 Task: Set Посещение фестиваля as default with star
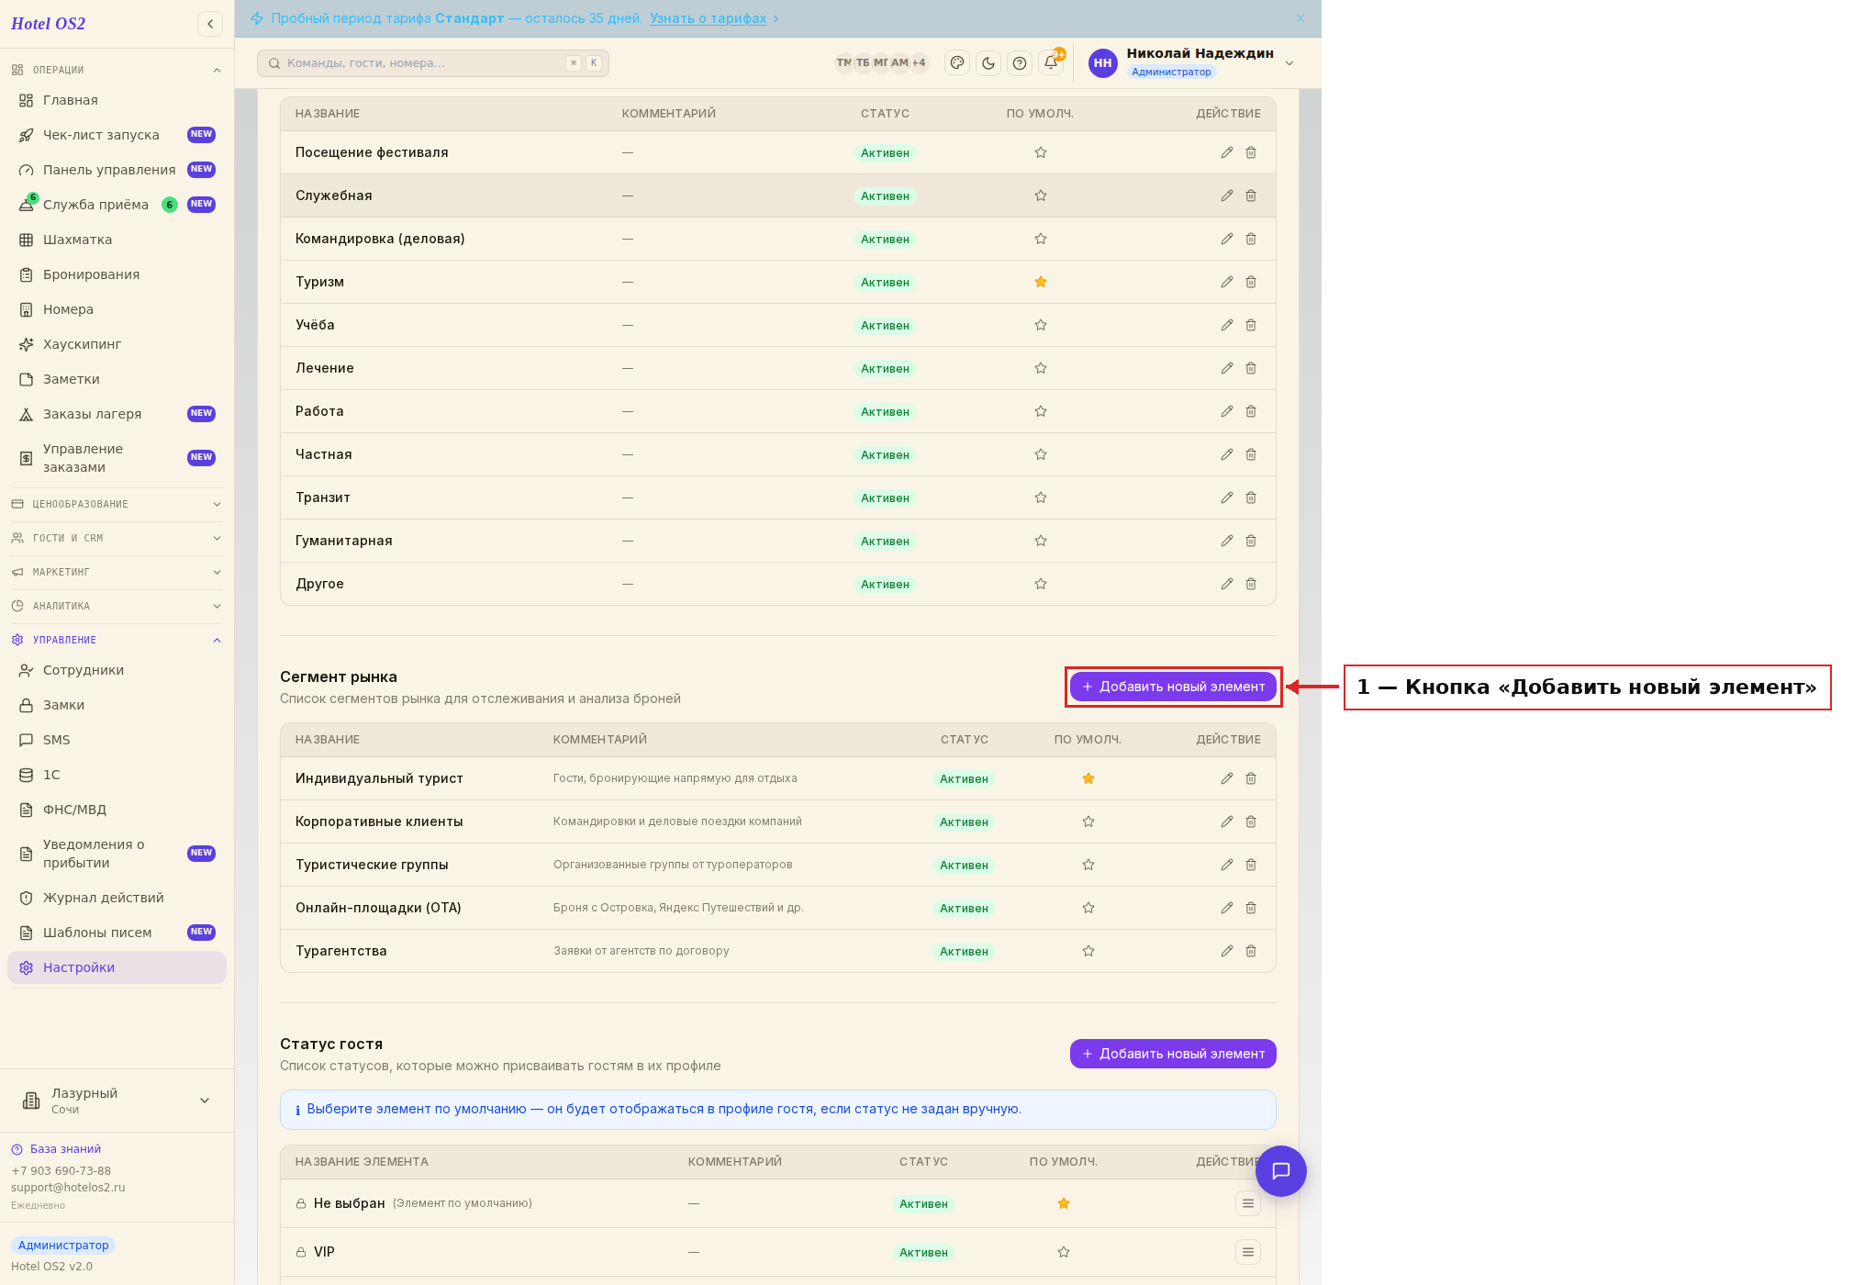1041,152
